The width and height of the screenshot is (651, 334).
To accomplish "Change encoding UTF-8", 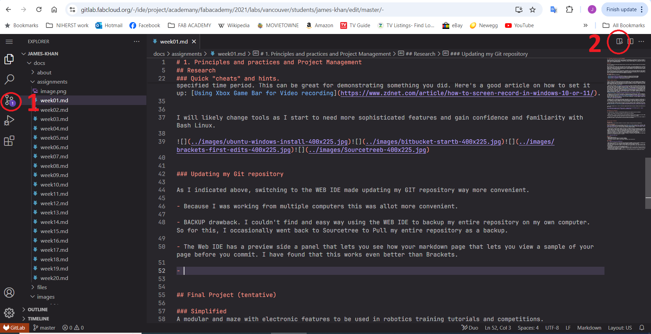I will click(x=552, y=328).
